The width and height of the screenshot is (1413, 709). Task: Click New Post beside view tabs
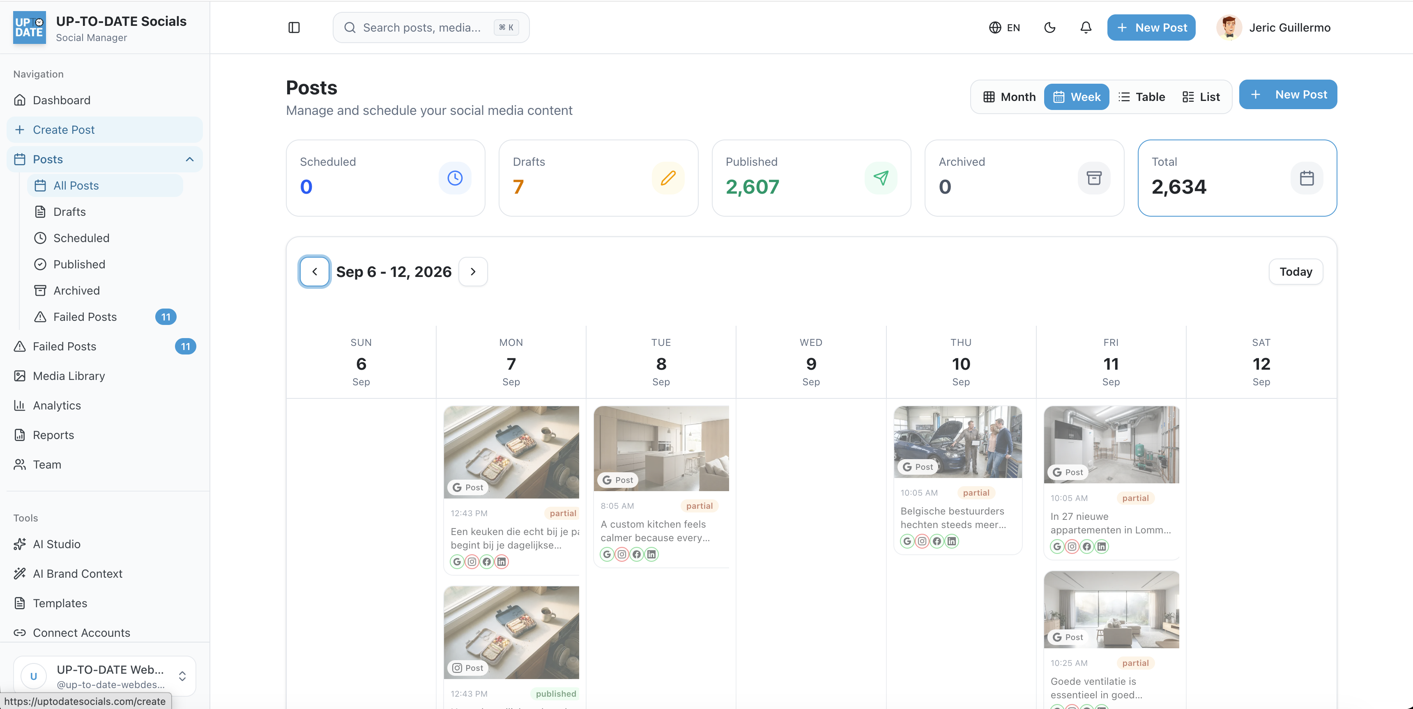point(1288,95)
